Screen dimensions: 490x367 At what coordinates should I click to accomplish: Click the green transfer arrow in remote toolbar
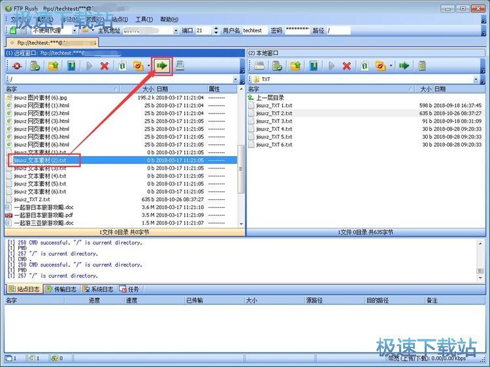(161, 65)
